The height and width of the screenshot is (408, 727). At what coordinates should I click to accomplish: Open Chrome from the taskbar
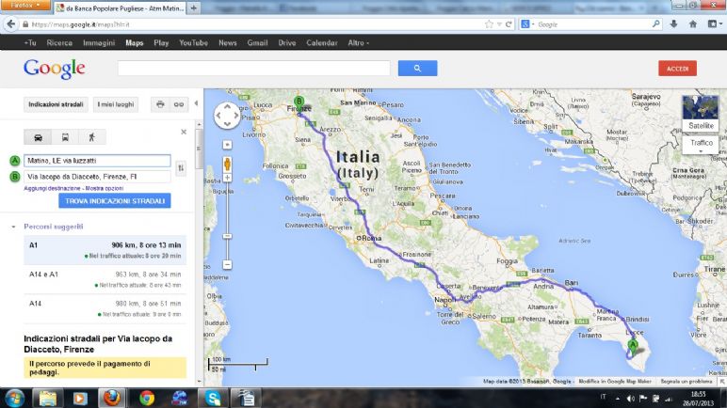pyautogui.click(x=147, y=398)
